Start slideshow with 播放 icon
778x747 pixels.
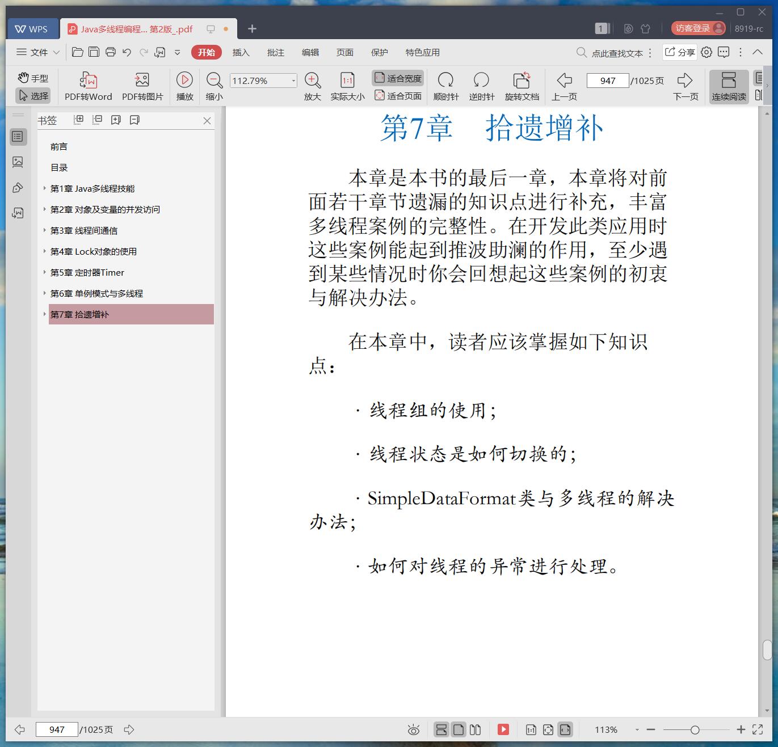tap(184, 86)
